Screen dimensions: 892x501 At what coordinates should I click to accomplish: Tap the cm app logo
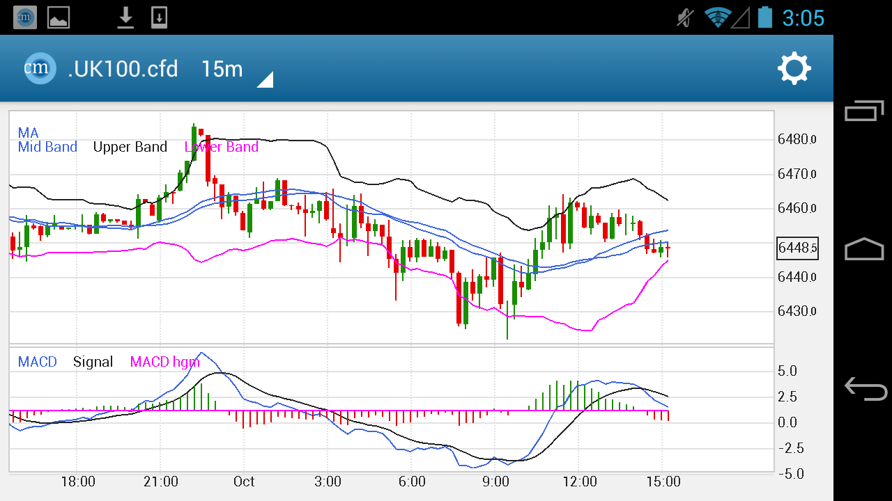coord(40,68)
